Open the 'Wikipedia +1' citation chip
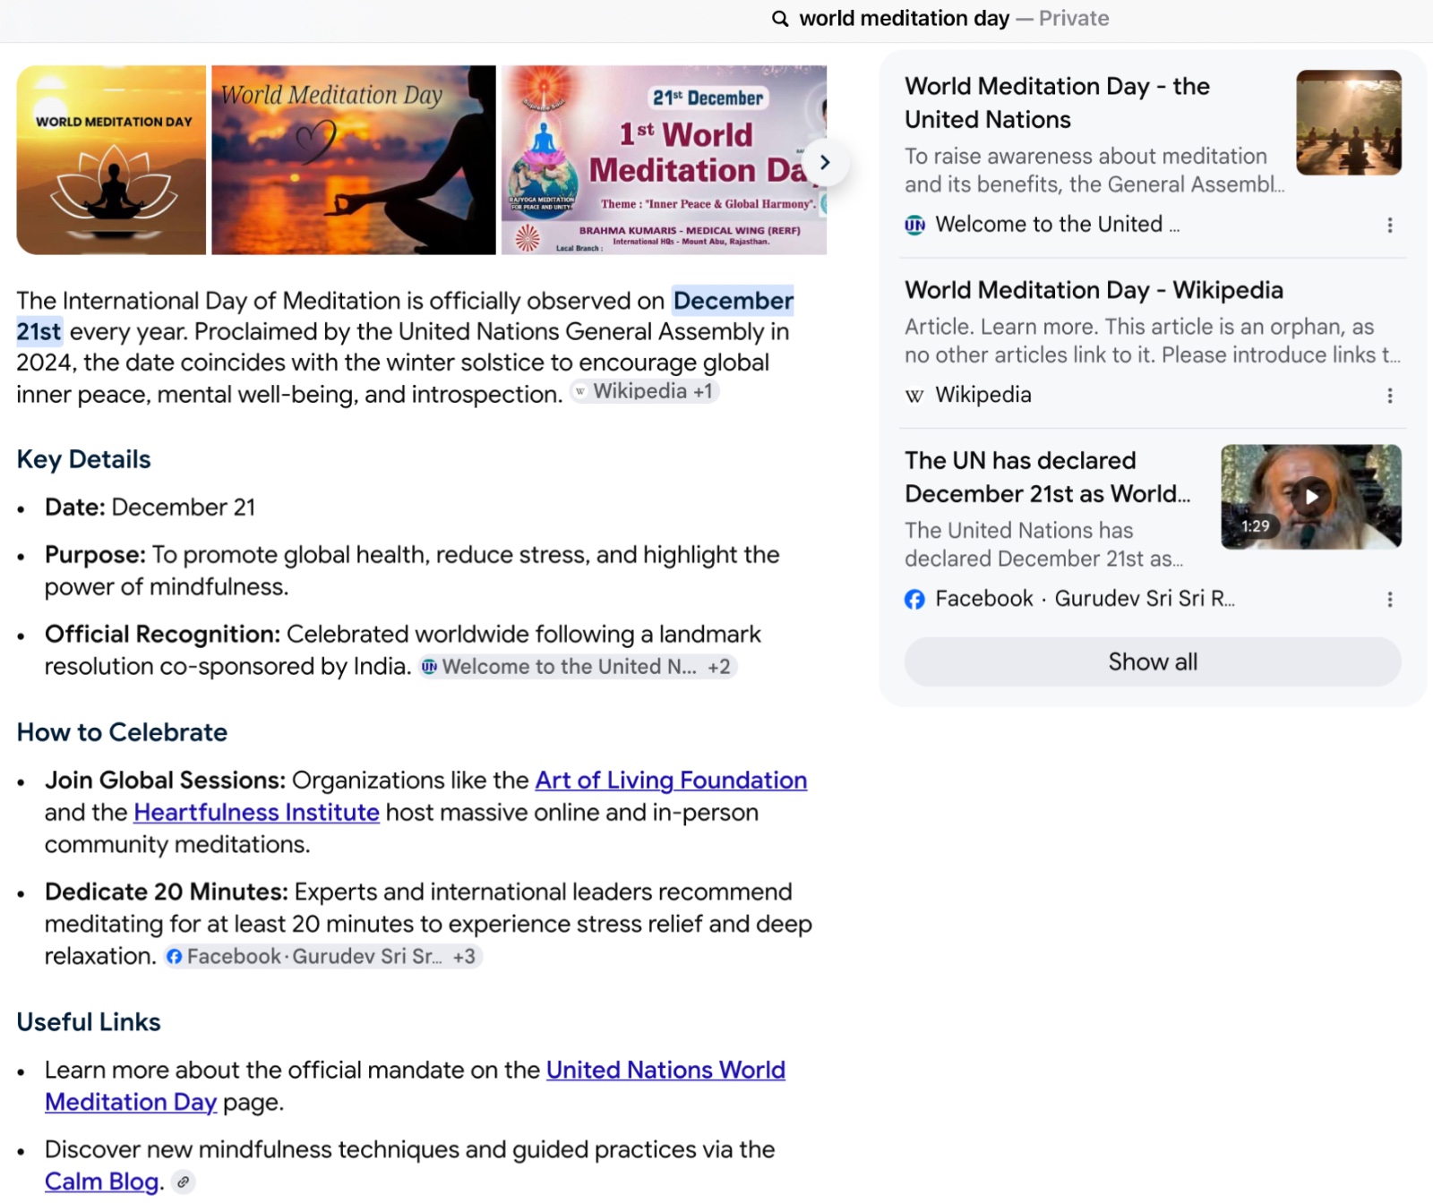 [645, 391]
